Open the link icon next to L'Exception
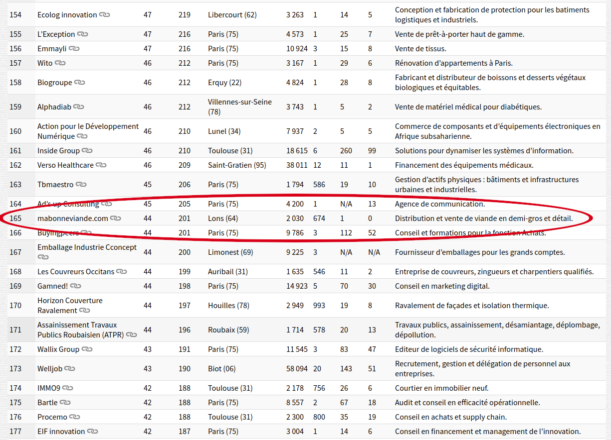This screenshot has height=440, width=611. click(82, 34)
